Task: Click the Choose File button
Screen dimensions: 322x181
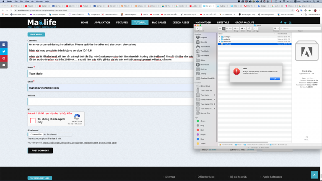Action: tap(36, 134)
